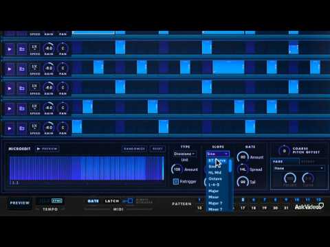Screen dimensions: 330x247
Task: Open sample folder for second full track row
Action: 22,69
